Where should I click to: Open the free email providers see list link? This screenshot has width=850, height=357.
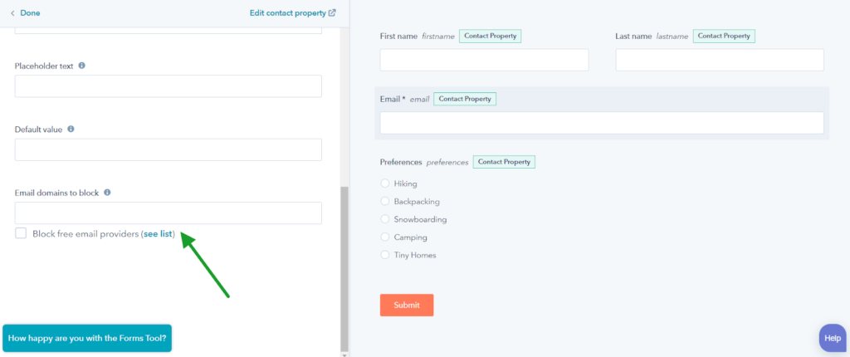[158, 234]
